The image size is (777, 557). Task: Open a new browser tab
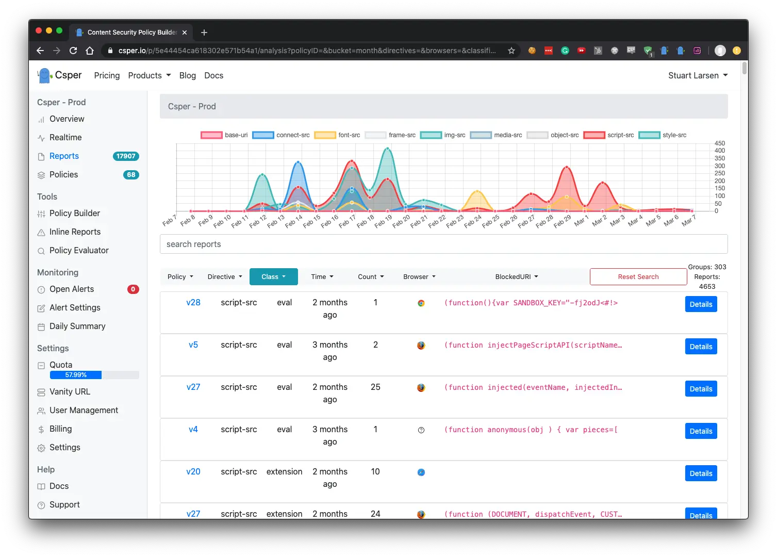[x=204, y=32]
